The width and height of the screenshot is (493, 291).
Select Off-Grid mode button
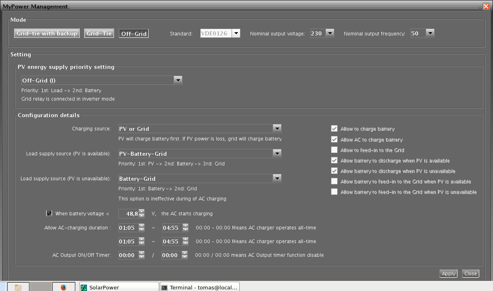134,33
